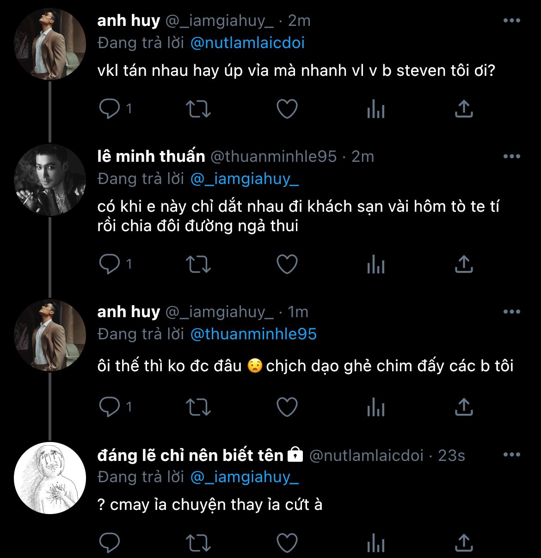
Task: Like the first tweet by anh huy
Action: pyautogui.click(x=287, y=109)
